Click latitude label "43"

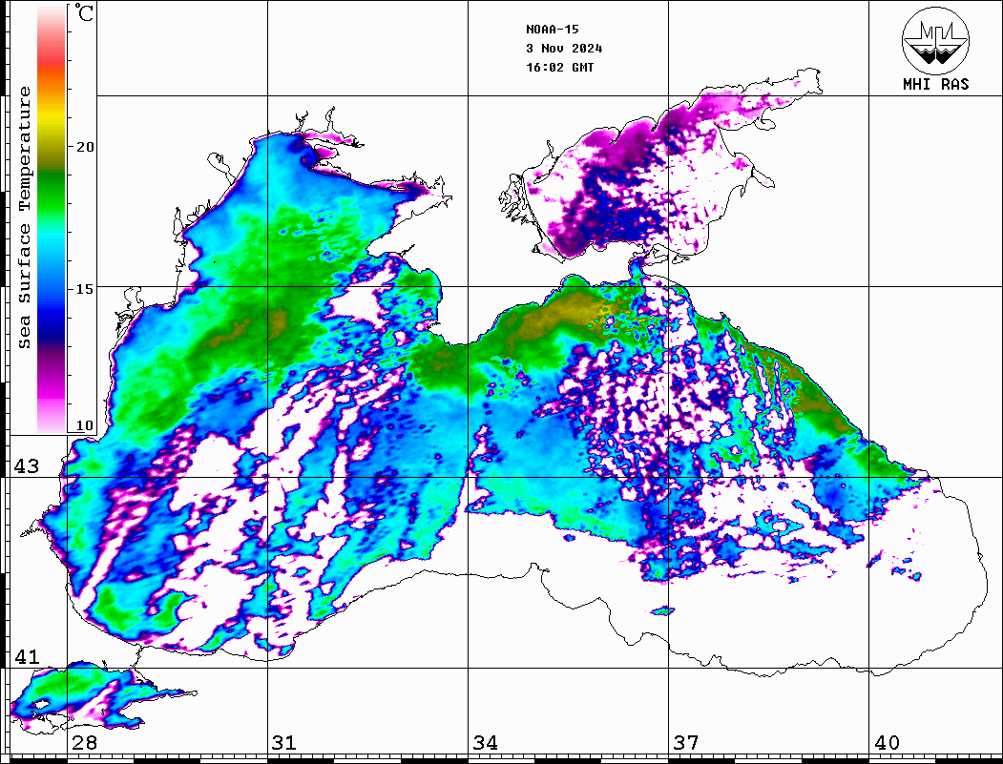(x=27, y=466)
